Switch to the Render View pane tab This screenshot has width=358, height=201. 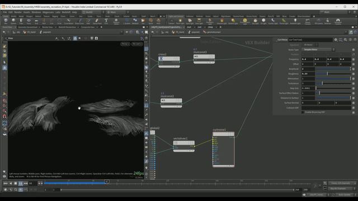tap(48, 27)
